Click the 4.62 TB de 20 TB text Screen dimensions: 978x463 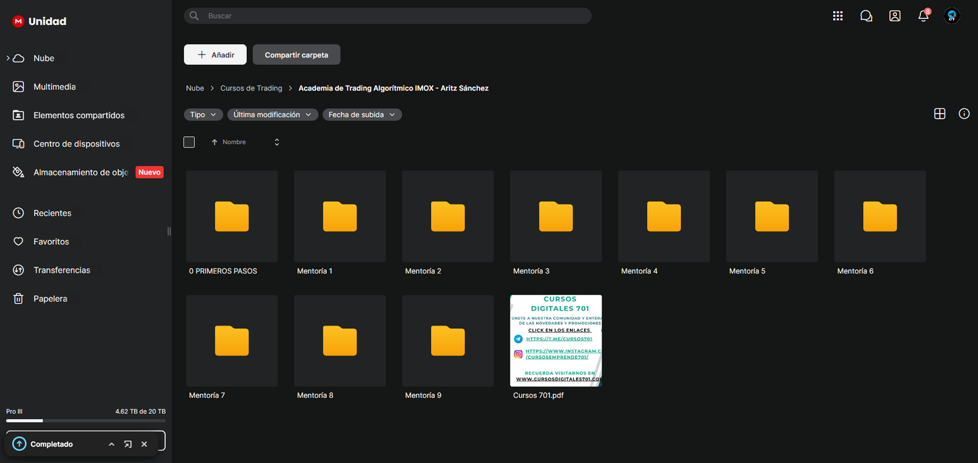point(140,412)
